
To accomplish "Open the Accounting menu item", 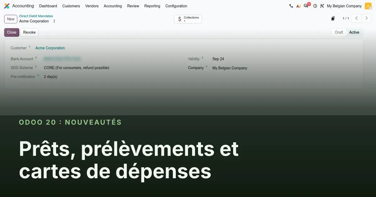I will pyautogui.click(x=113, y=6).
